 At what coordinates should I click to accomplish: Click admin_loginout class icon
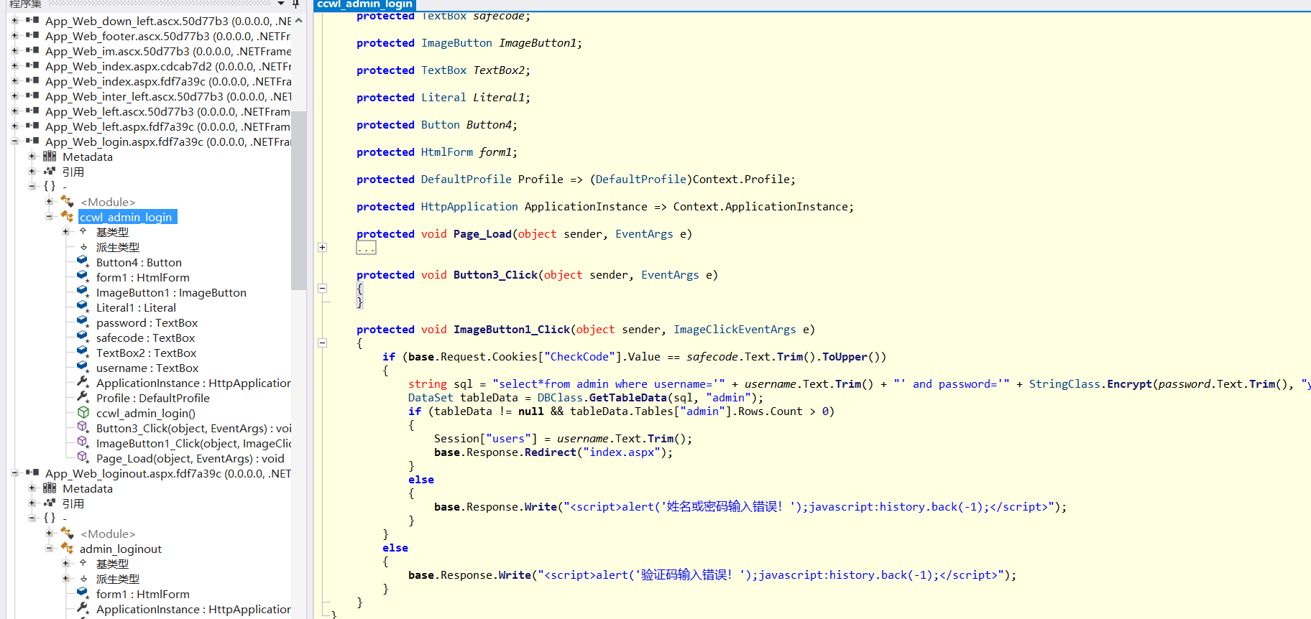pos(67,548)
